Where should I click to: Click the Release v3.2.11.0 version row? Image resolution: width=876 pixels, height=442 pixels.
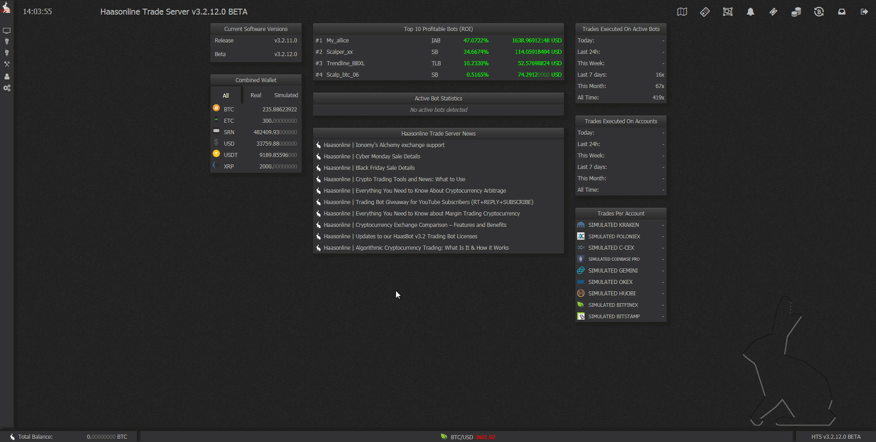tap(256, 41)
